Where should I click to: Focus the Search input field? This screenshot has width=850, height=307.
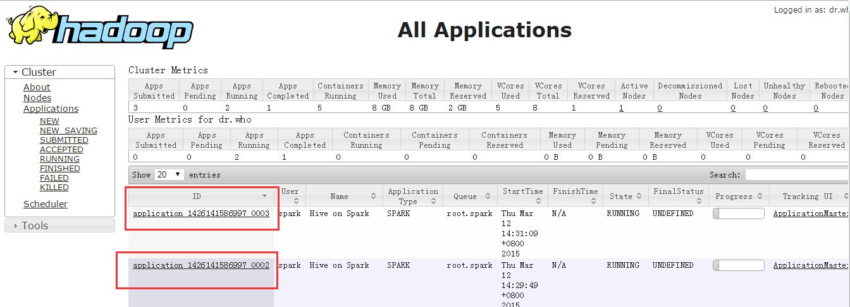click(798, 174)
